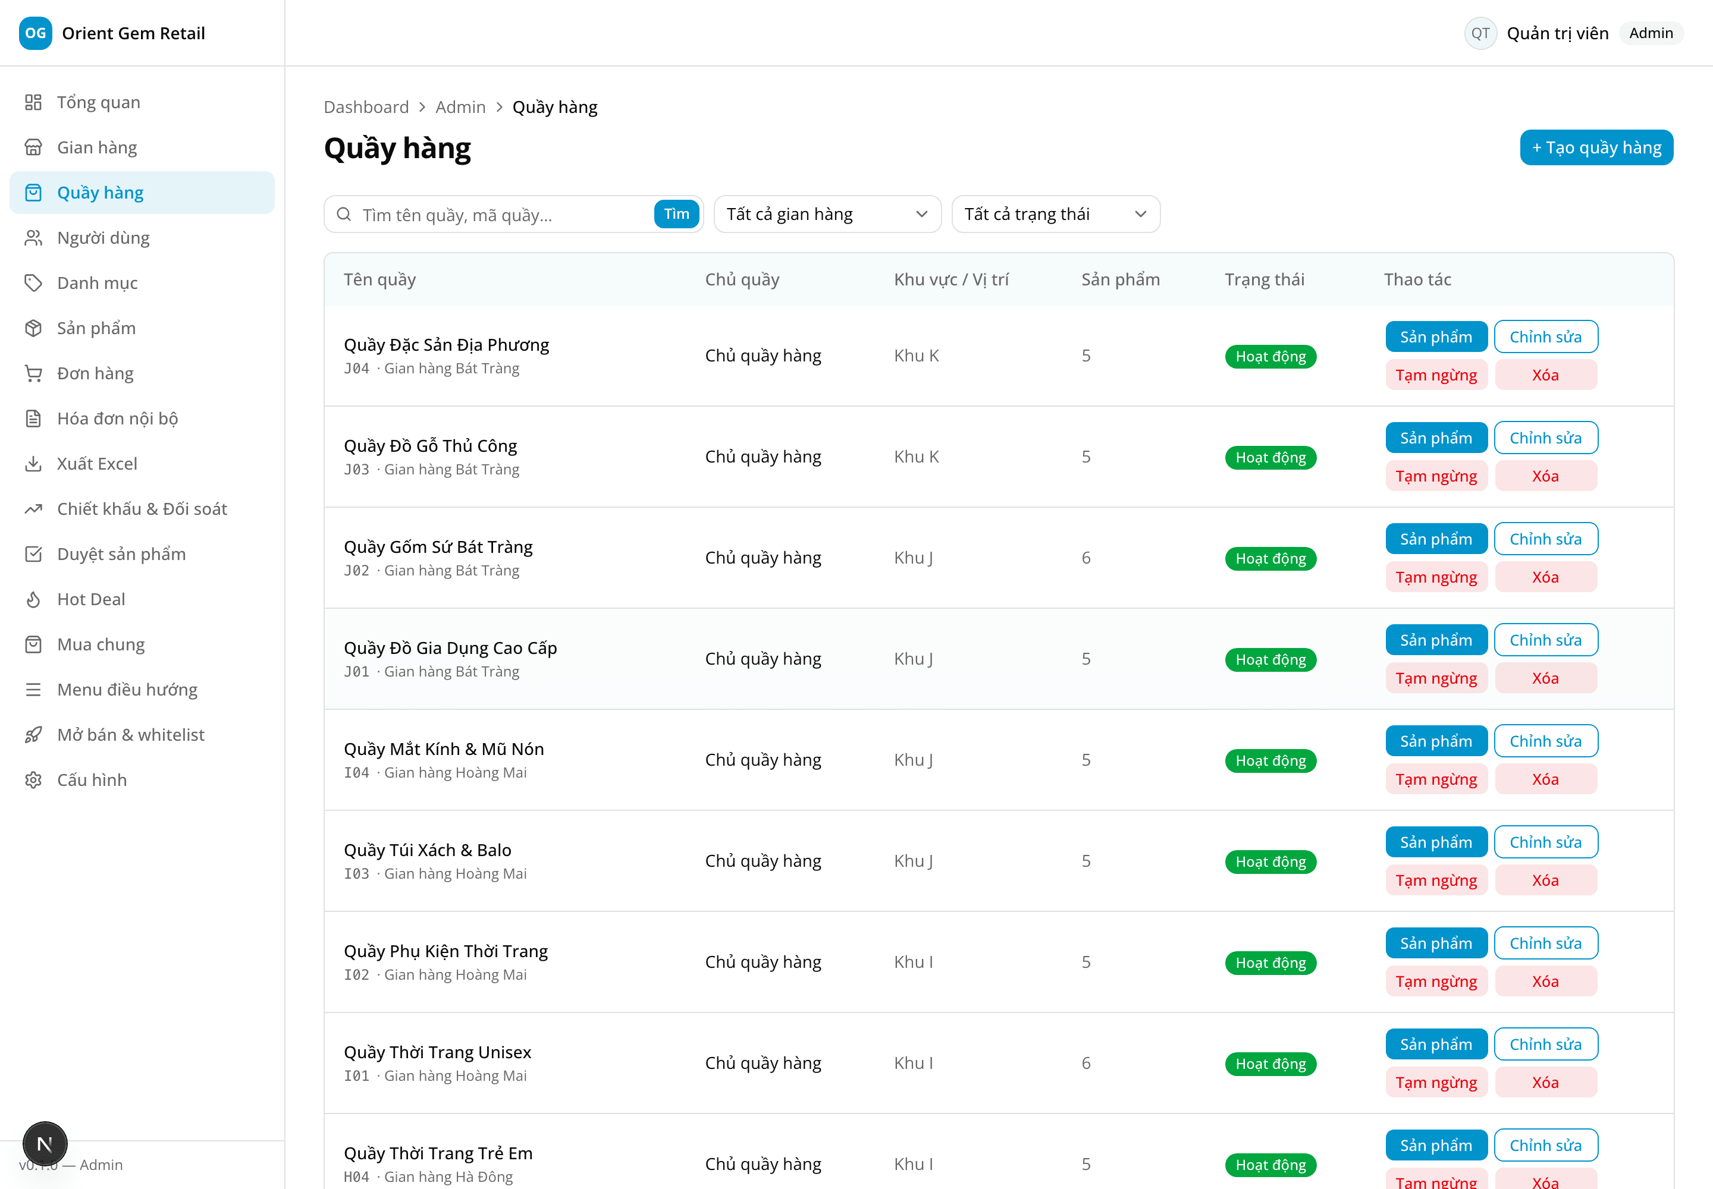The width and height of the screenshot is (1713, 1189).
Task: Open Sản phẩm for Quầy Thời Trang Unisex
Action: pos(1436,1045)
